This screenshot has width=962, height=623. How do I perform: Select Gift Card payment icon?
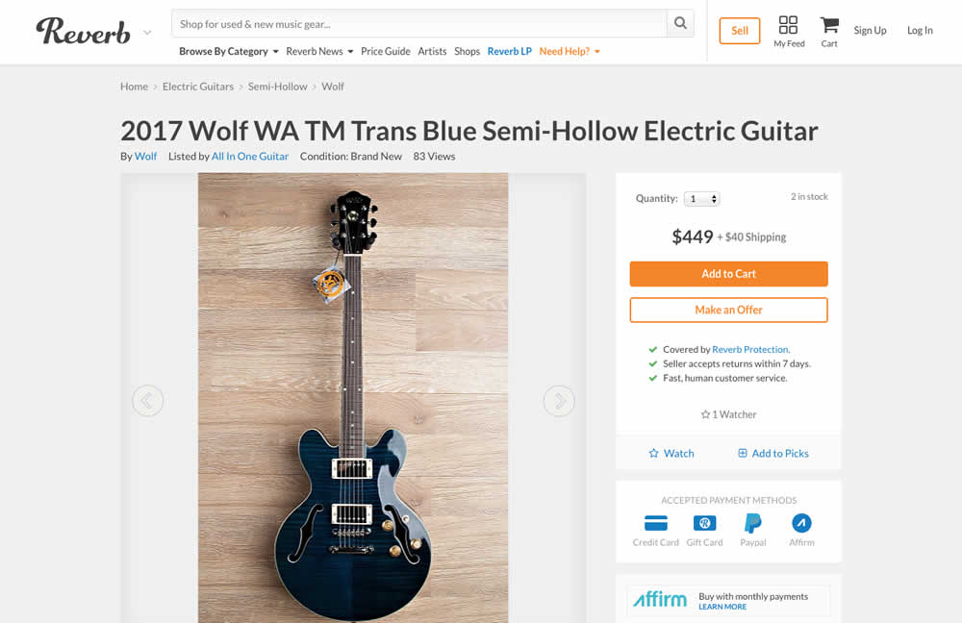704,523
